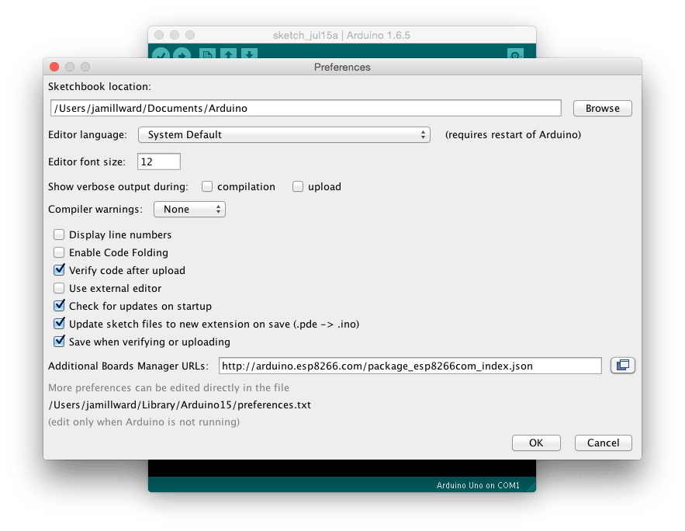Open the Additional Boards URLs editor window icon
685x531 pixels.
click(x=622, y=365)
